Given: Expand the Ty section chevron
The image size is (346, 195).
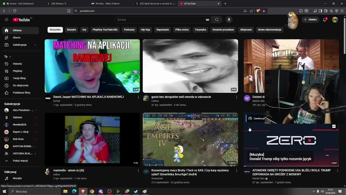Looking at the screenshot, I should (x=10, y=57).
